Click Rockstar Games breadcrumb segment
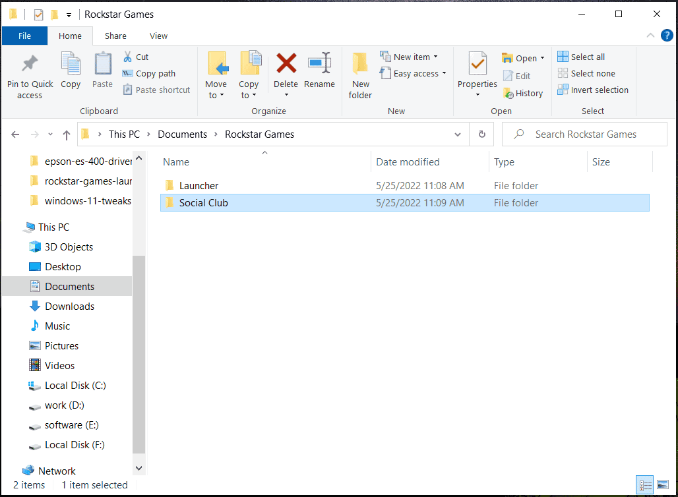This screenshot has height=497, width=678. [259, 134]
